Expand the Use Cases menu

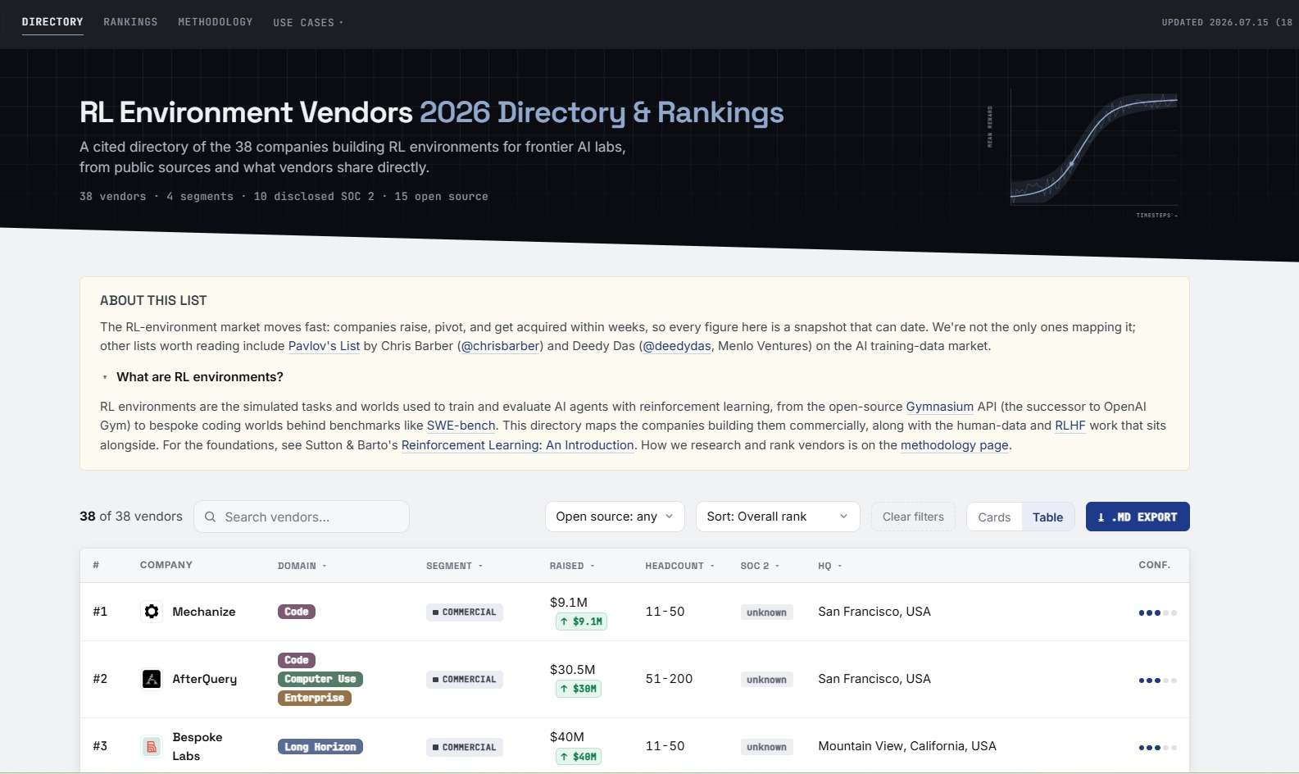point(308,23)
